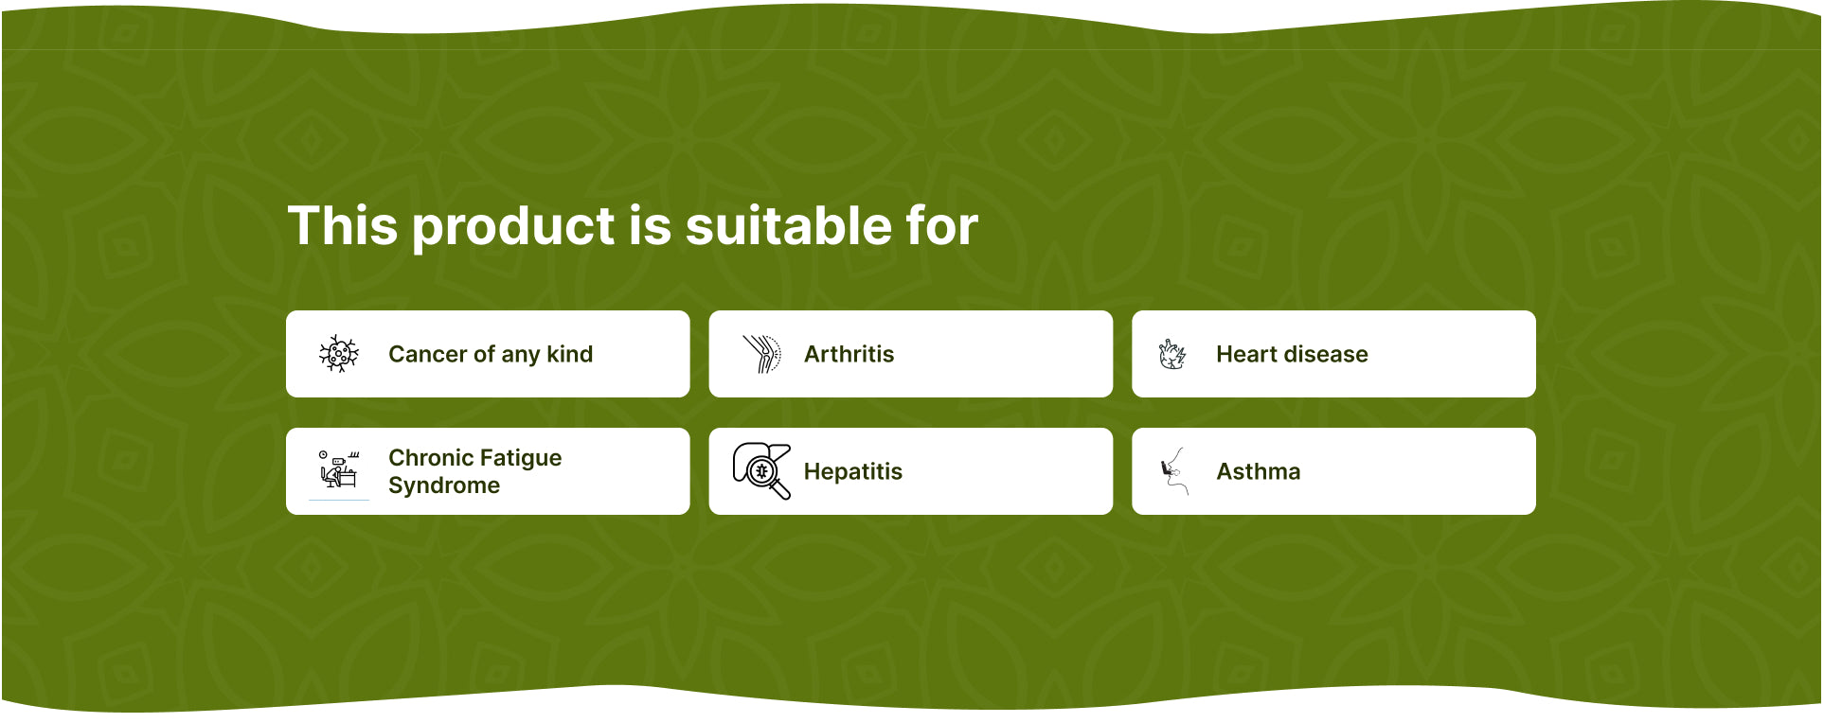Click the arthritis knee joint icon
Viewport: 1824px width, 723px height.
tap(761, 354)
